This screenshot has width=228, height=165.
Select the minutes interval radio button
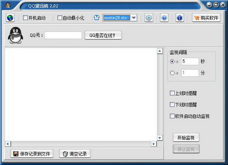pyautogui.click(x=172, y=73)
